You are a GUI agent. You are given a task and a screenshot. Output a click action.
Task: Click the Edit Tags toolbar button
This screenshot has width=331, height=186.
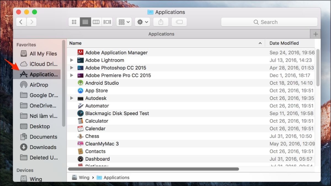tap(179, 22)
